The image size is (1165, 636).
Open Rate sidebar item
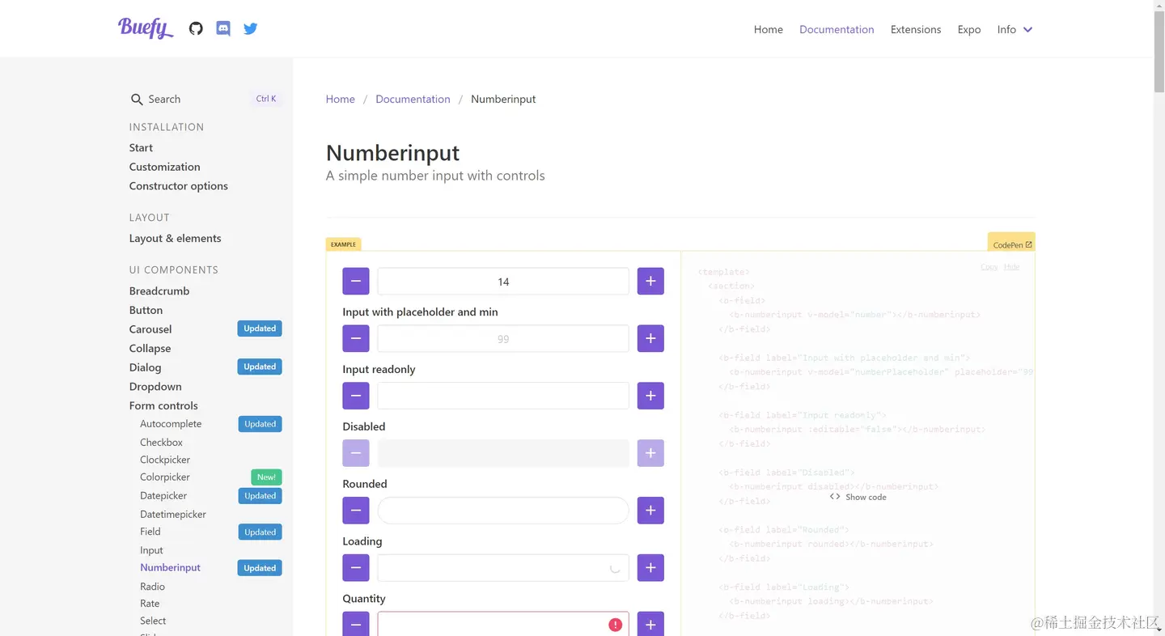click(150, 604)
